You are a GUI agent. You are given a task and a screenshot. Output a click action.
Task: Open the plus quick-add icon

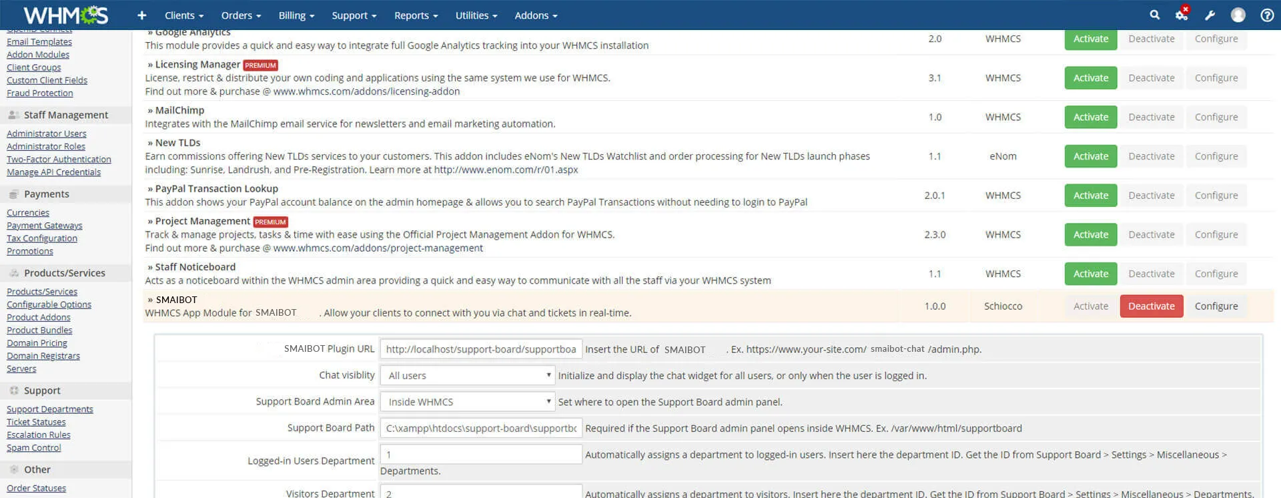141,15
